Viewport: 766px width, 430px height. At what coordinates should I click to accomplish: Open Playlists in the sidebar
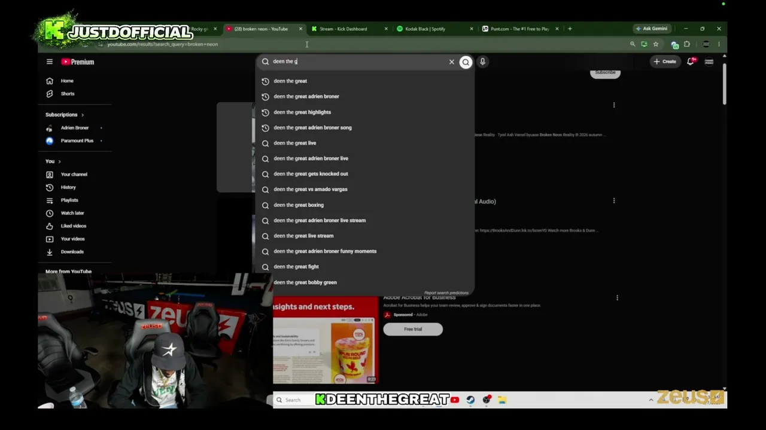[69, 200]
